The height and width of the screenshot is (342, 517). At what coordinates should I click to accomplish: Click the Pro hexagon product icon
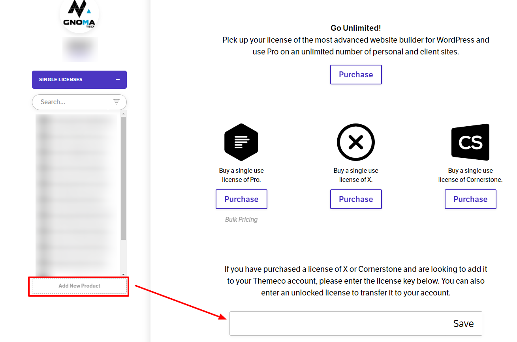241,142
